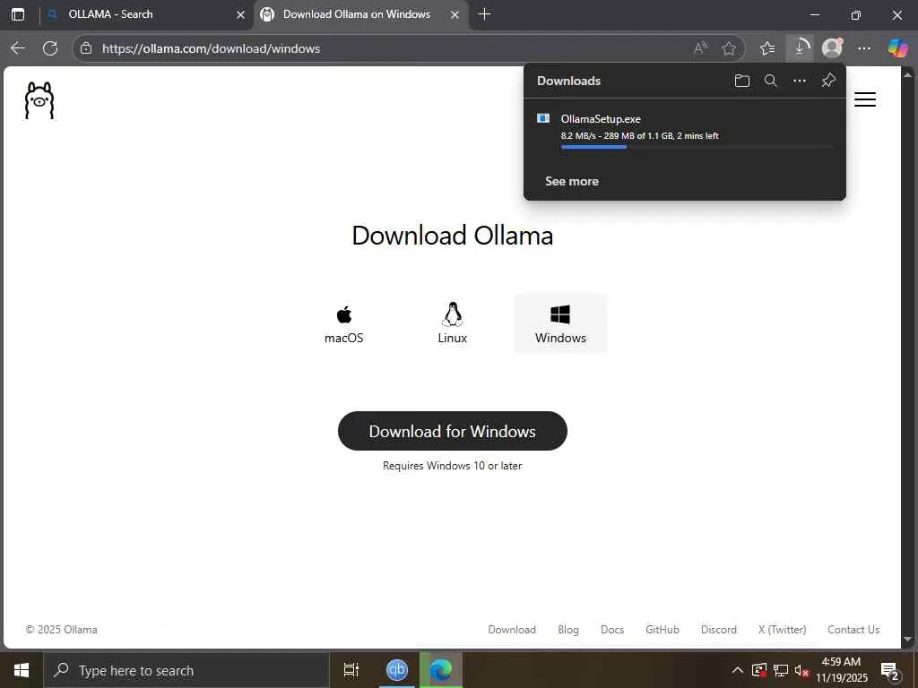Click the Download for Windows button
Viewport: 918px width, 688px height.
(x=453, y=431)
